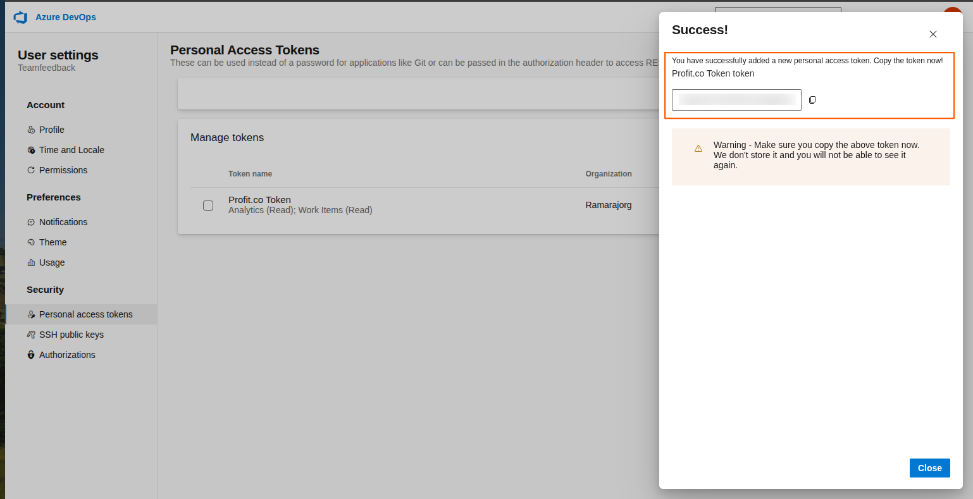This screenshot has height=499, width=973.
Task: Open the Authorizations page
Action: pyautogui.click(x=67, y=355)
